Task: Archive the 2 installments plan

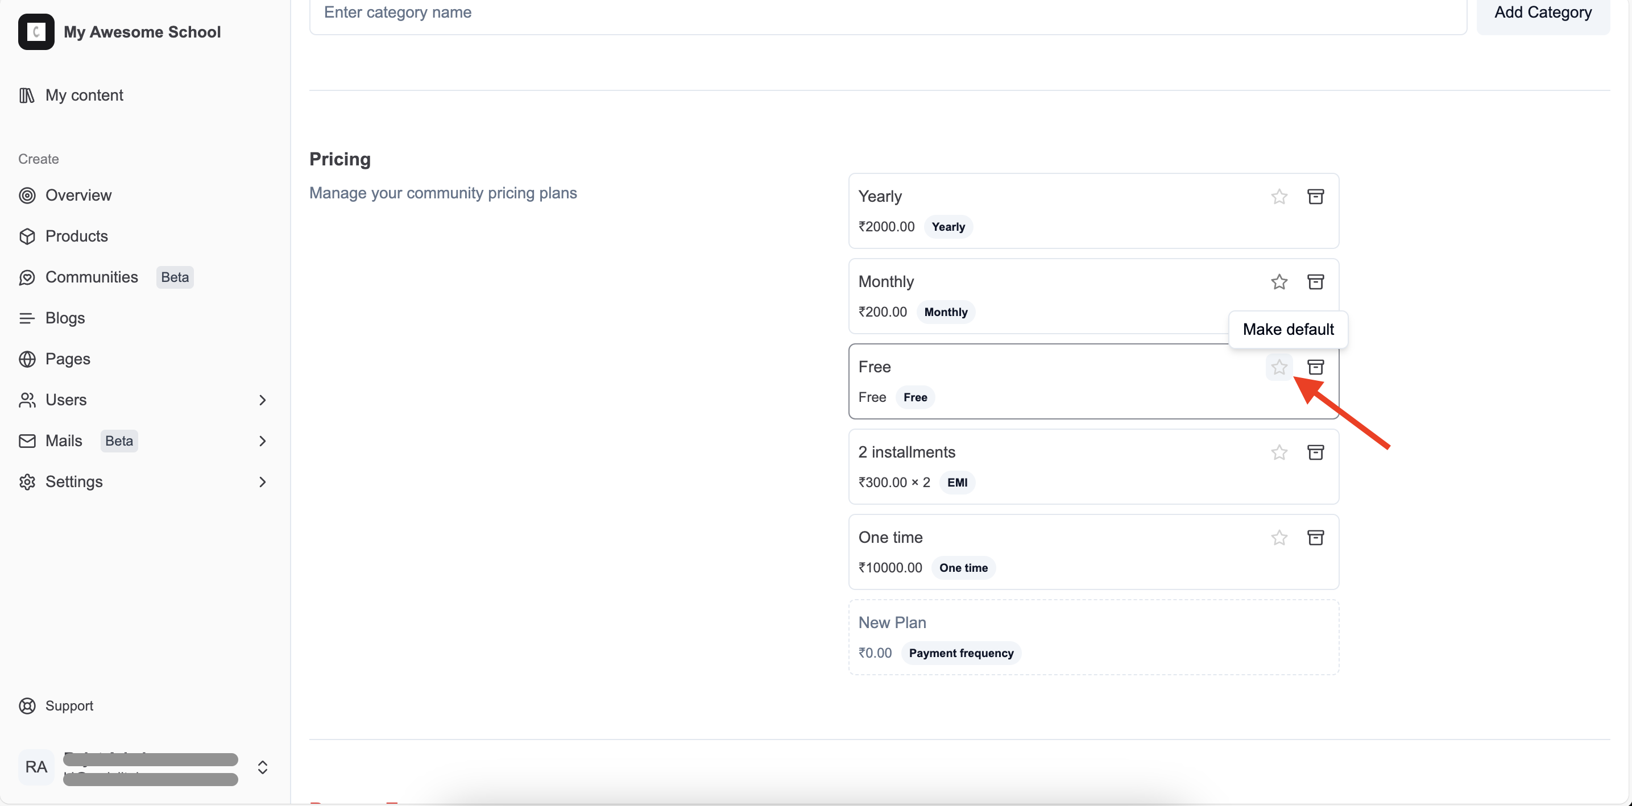Action: (x=1315, y=452)
